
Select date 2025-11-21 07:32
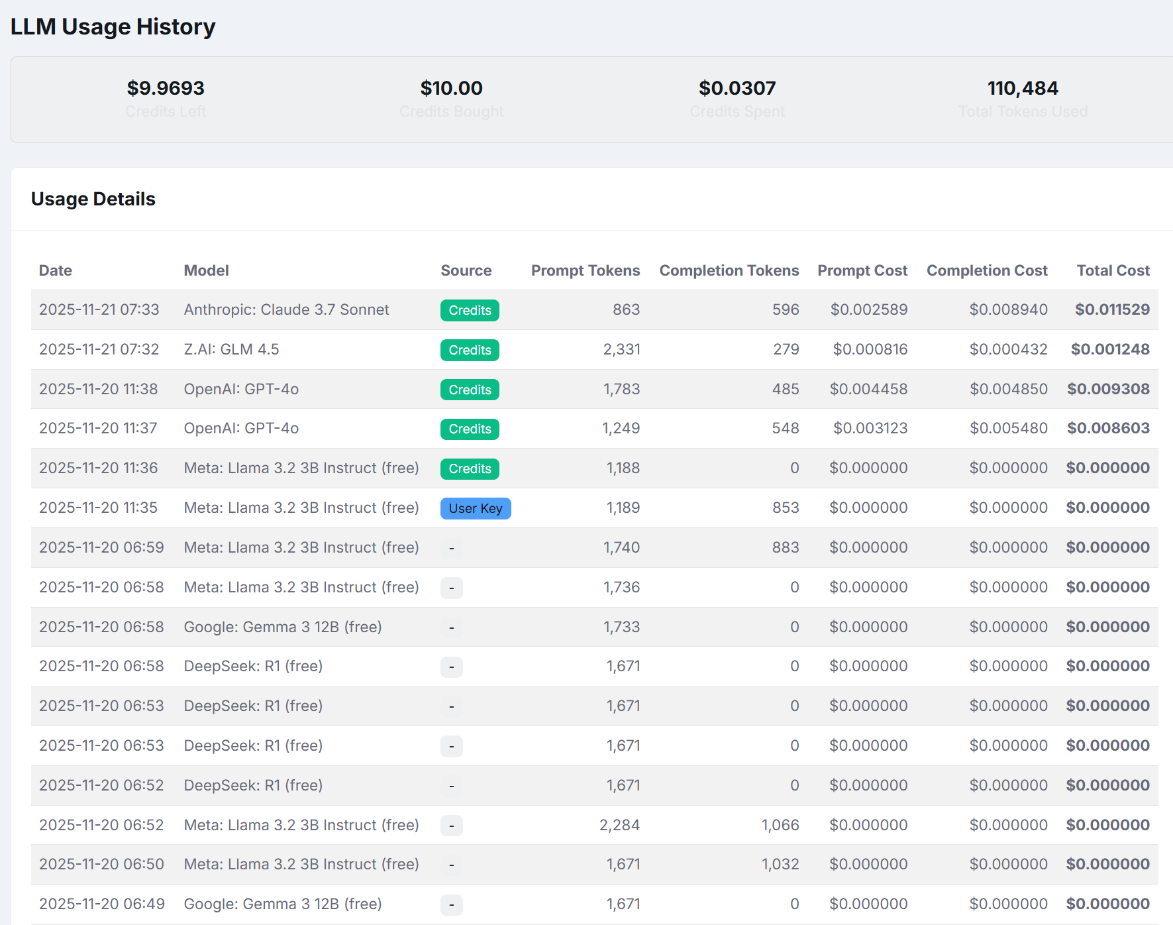99,349
